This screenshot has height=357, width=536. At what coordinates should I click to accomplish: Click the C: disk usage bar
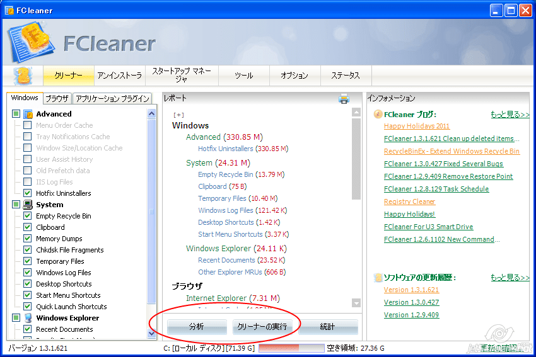(291, 348)
